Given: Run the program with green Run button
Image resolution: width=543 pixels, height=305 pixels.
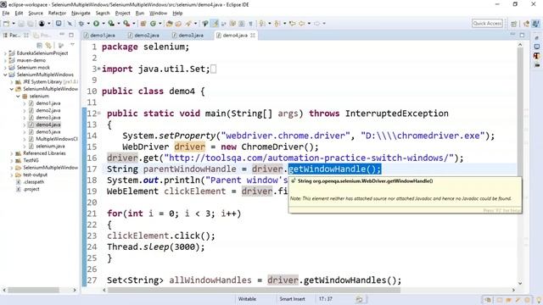Looking at the screenshot, I should (96, 24).
